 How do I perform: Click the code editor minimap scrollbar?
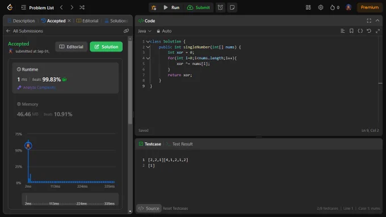coord(380,80)
